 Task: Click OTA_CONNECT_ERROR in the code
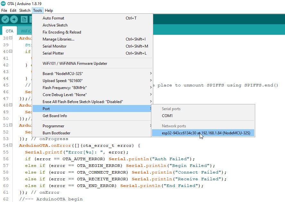click(101, 172)
